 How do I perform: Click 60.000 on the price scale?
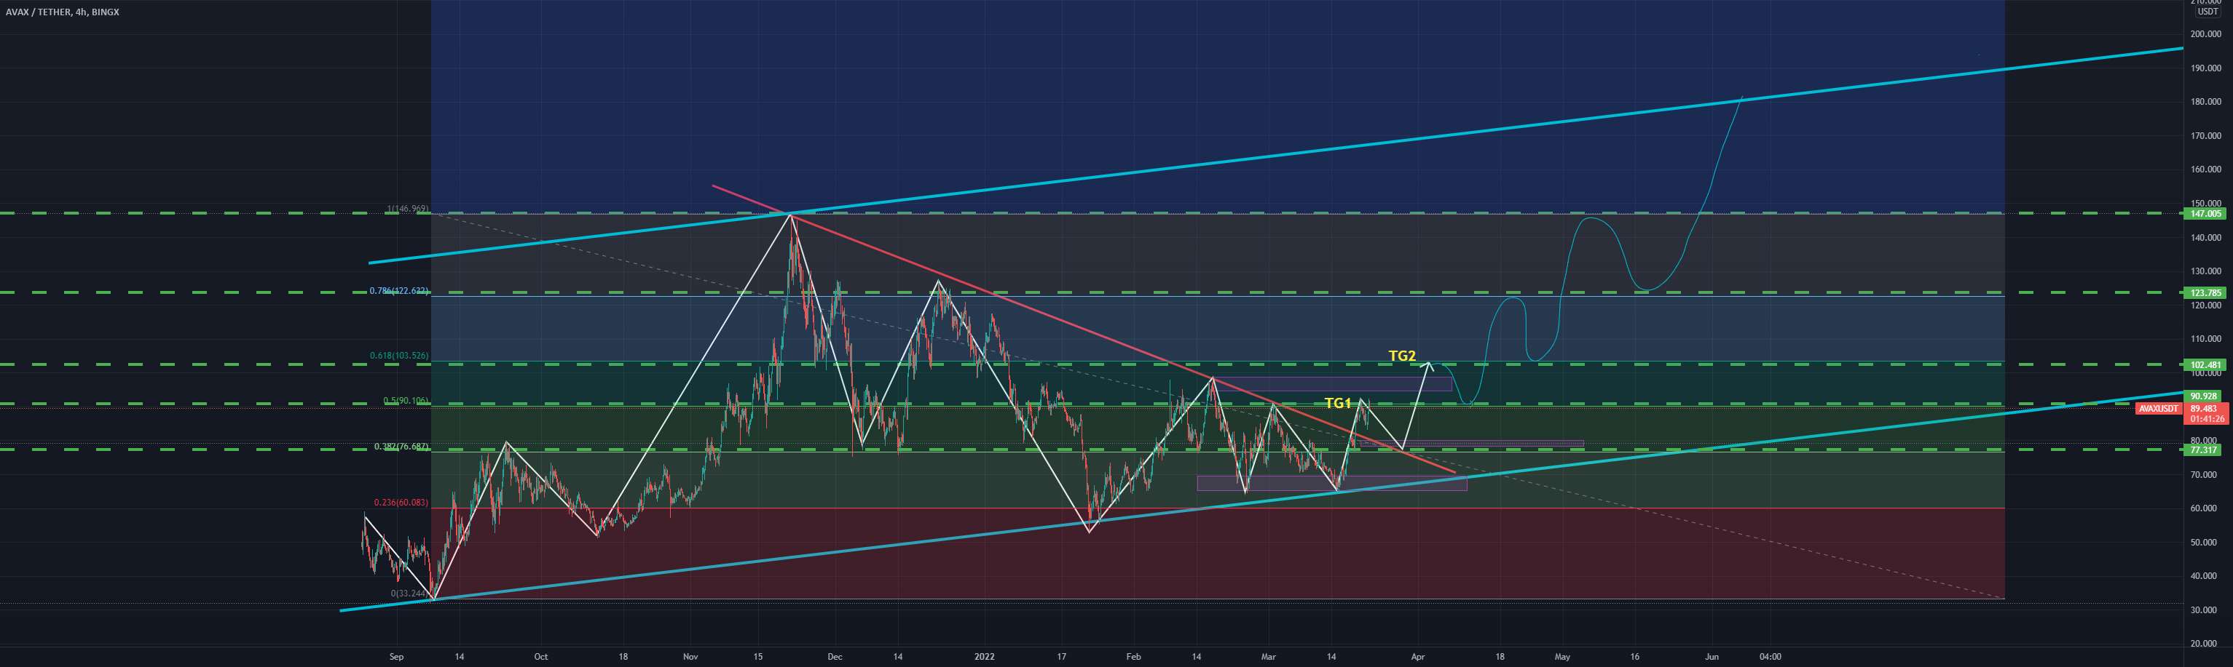2205,508
